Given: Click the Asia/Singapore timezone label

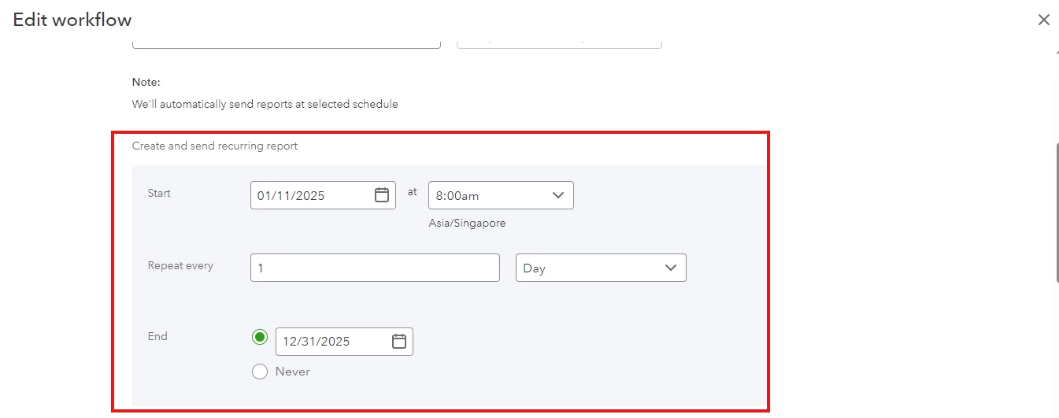Looking at the screenshot, I should click(x=467, y=223).
